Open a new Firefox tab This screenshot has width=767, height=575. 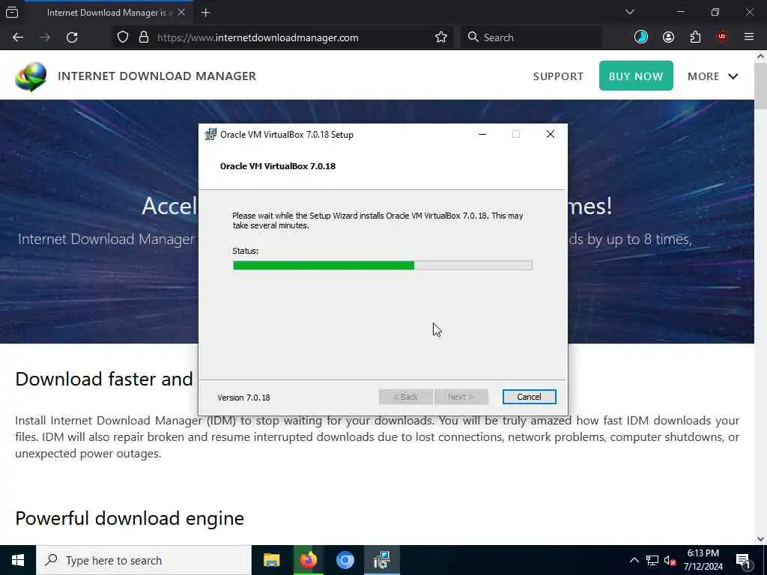pyautogui.click(x=205, y=13)
